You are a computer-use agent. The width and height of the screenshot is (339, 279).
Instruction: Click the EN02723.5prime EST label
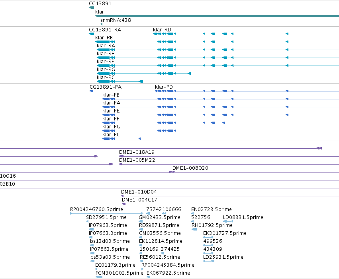point(212,210)
